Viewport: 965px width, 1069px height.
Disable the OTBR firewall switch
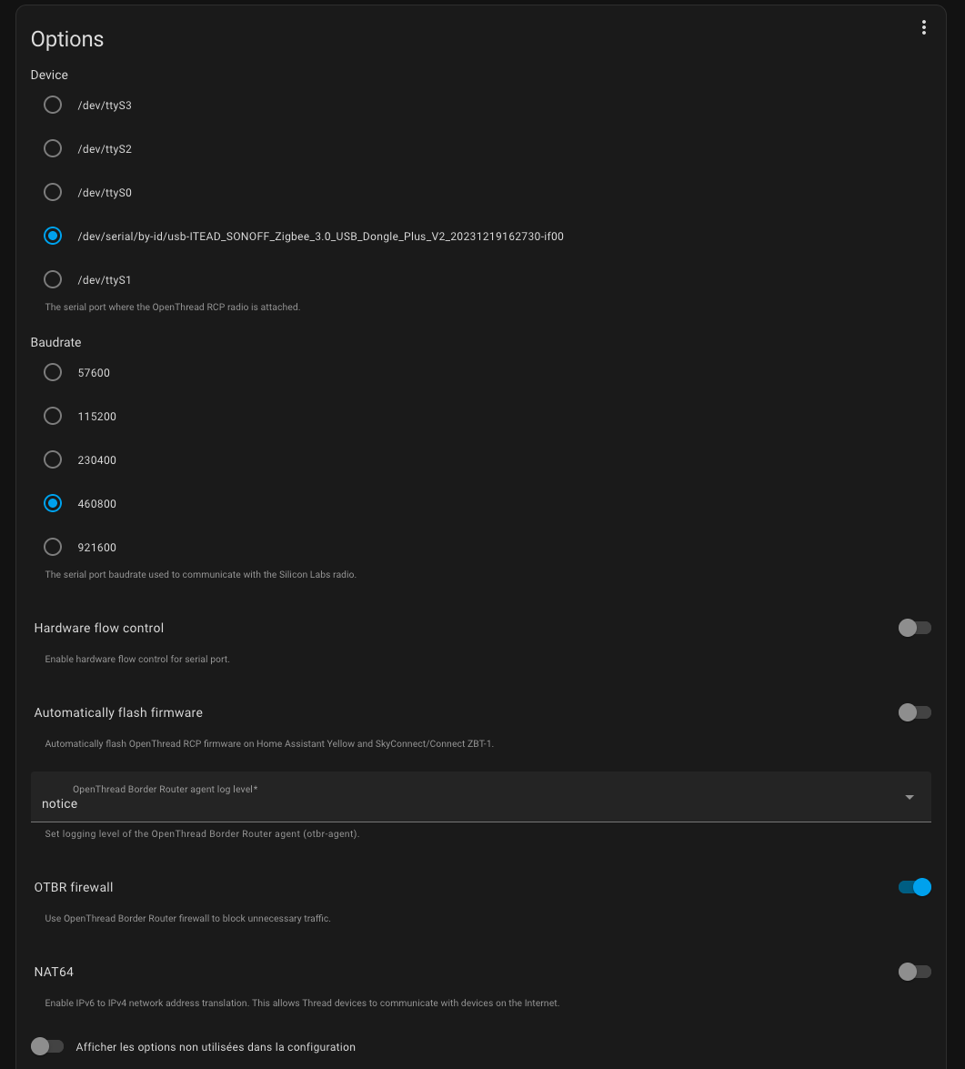[x=914, y=887]
